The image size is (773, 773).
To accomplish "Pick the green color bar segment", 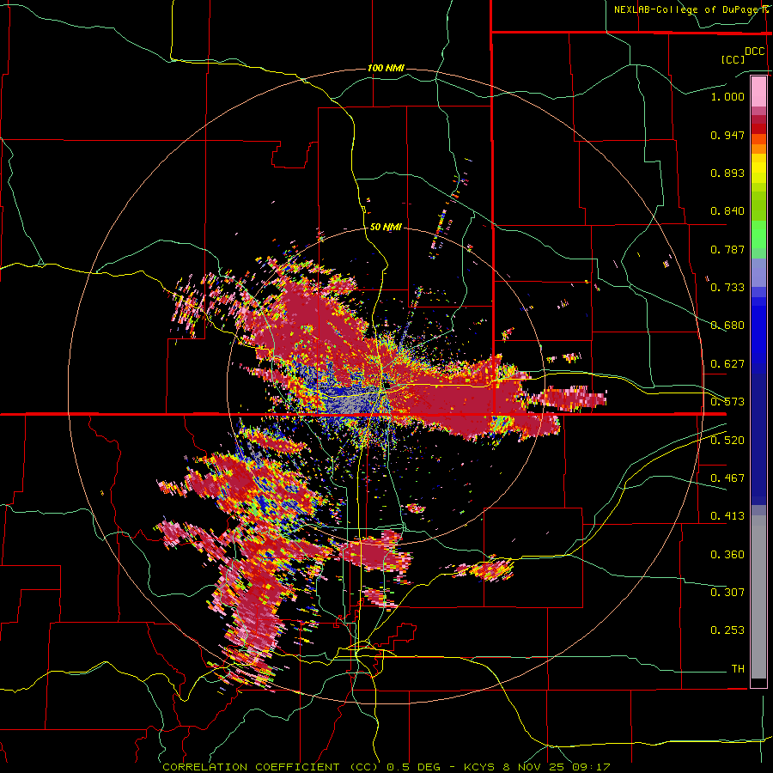I will 758,234.
